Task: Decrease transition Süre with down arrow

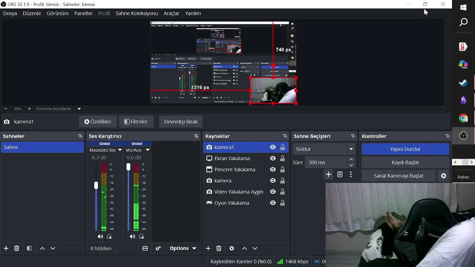Action: click(x=351, y=165)
